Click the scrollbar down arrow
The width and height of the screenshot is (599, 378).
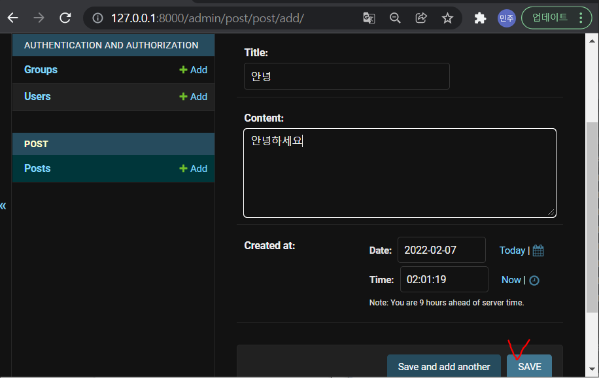(x=592, y=369)
